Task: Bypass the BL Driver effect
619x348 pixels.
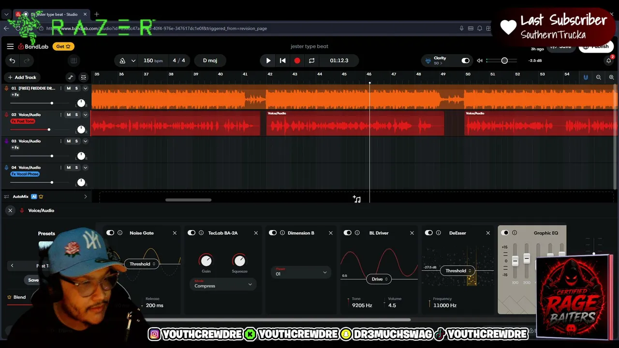Action: (348, 233)
